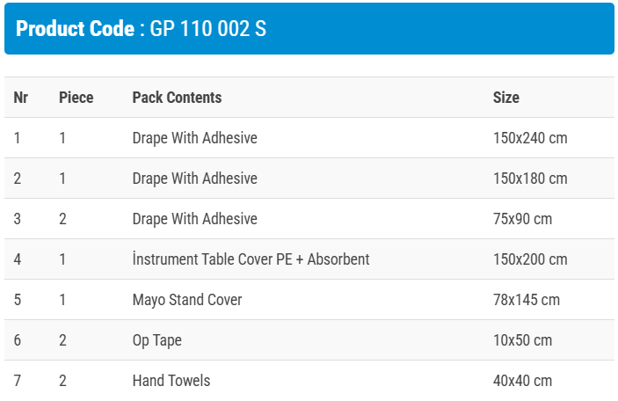Click Drape With Adhesive in the 75x90 row

194,219
